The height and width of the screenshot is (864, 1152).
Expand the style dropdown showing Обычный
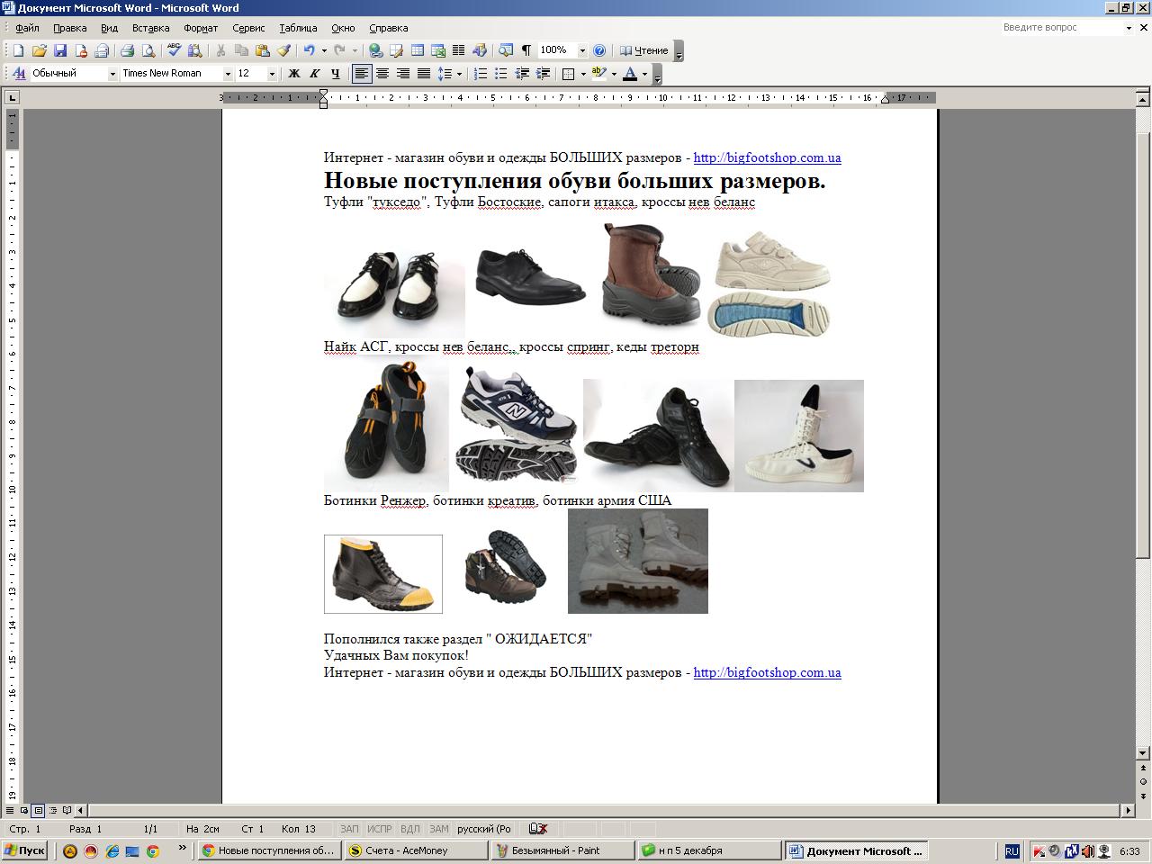(x=112, y=74)
